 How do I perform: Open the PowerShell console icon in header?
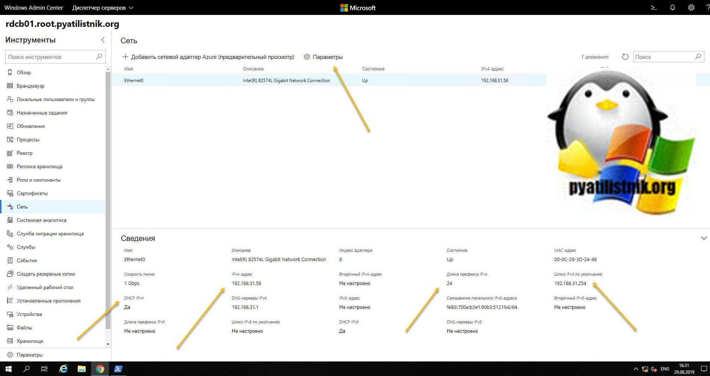(x=654, y=7)
